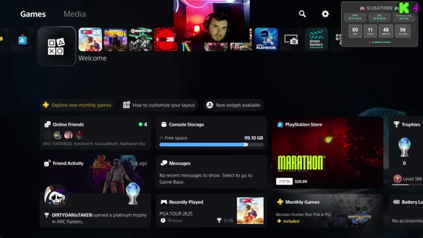
Task: Click the Monster Hunter Rise logo
Action: (360, 218)
